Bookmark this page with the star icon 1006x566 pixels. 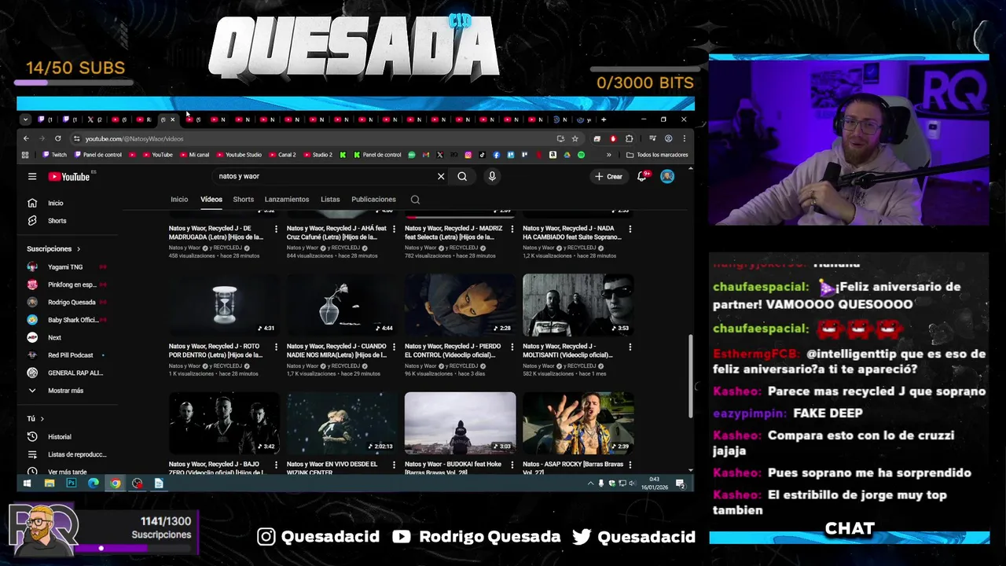tap(575, 138)
